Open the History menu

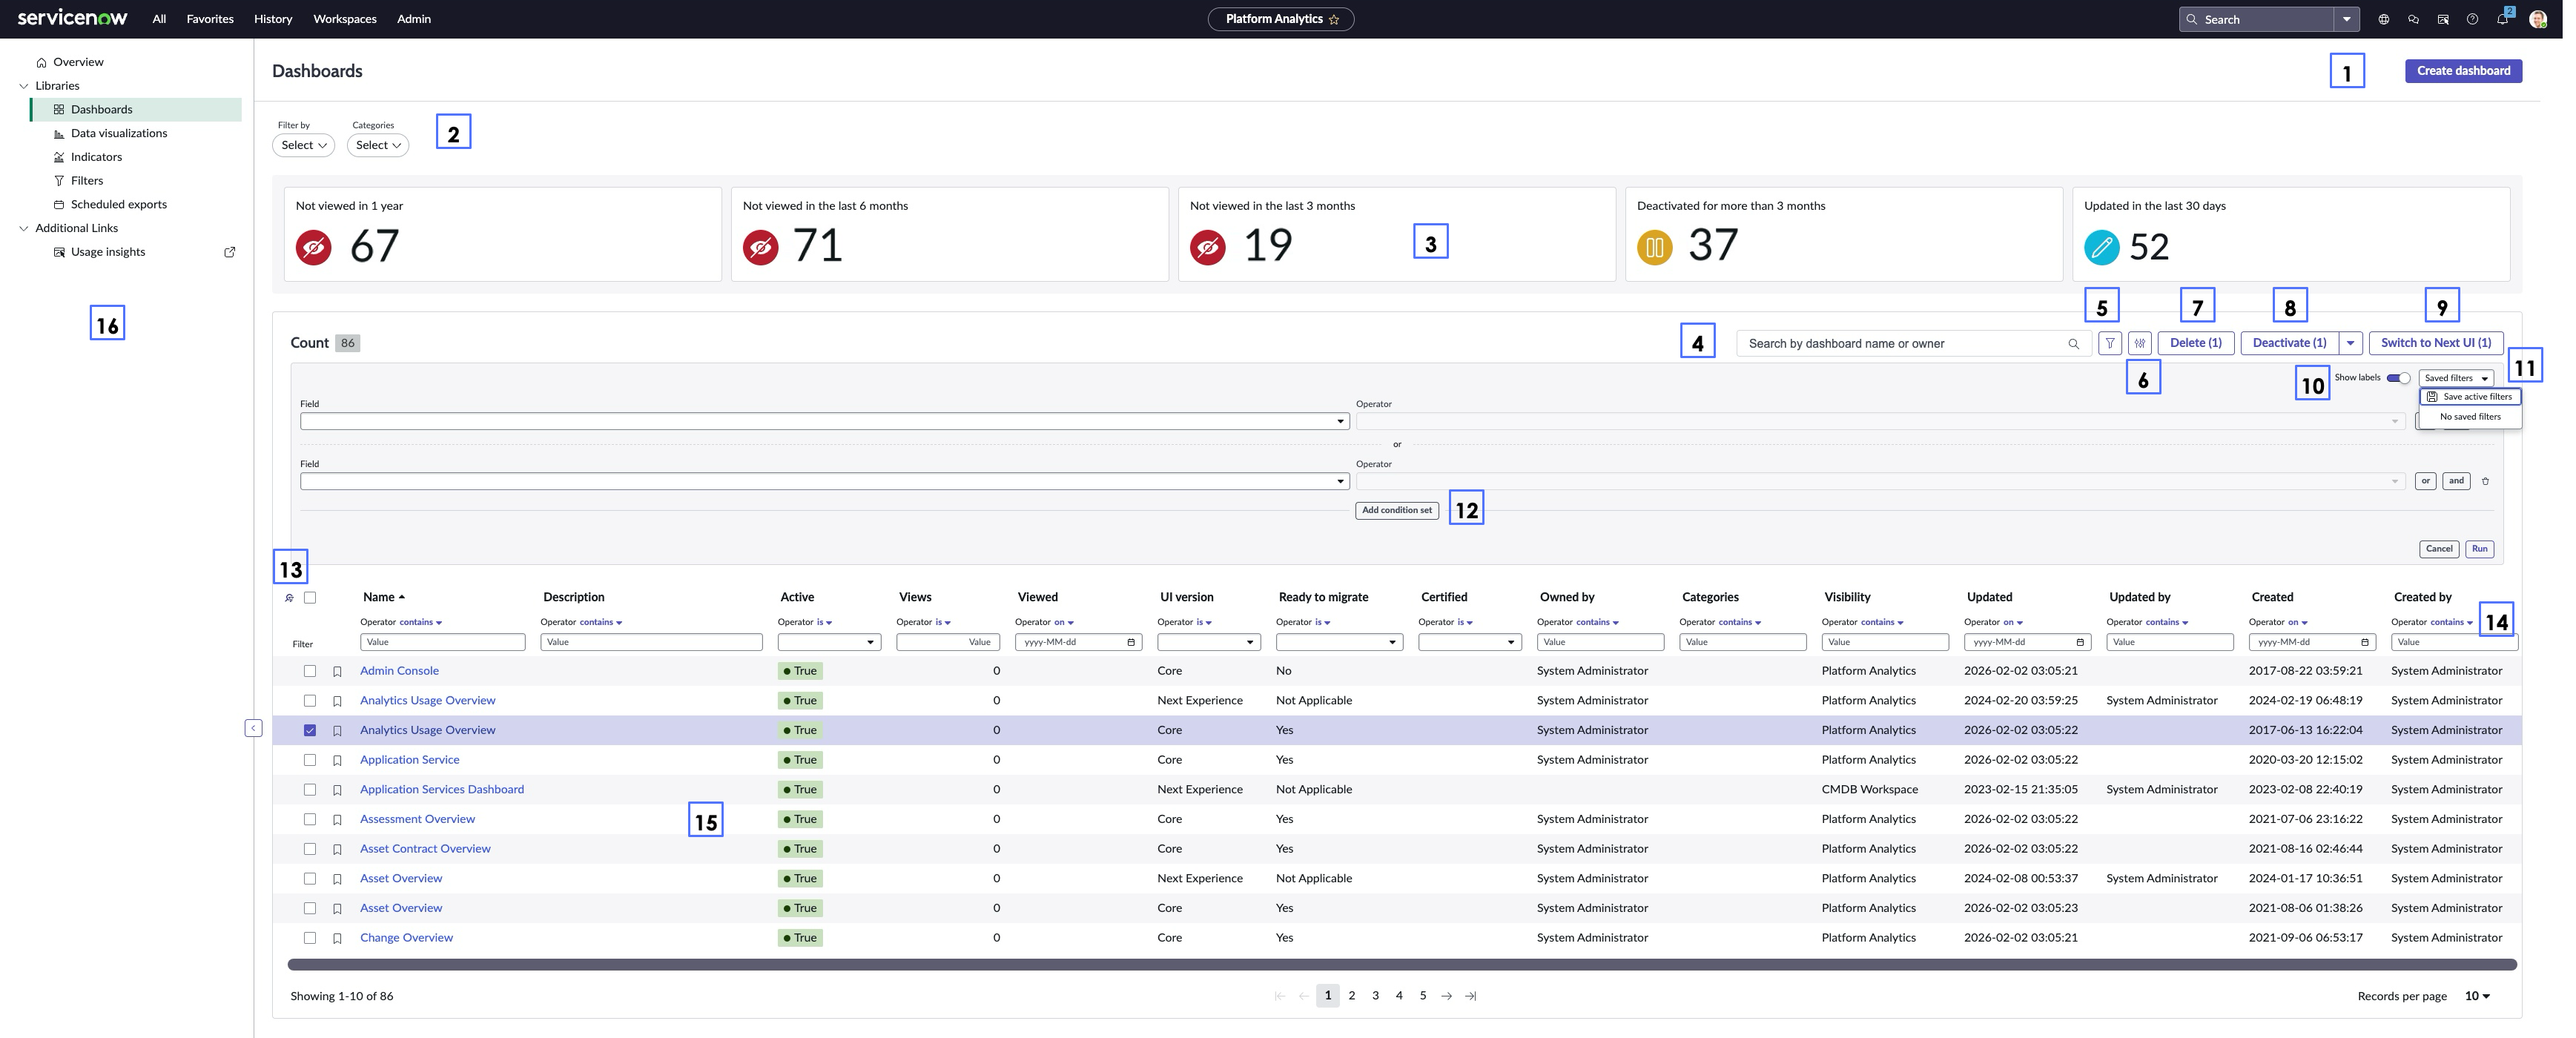273,19
